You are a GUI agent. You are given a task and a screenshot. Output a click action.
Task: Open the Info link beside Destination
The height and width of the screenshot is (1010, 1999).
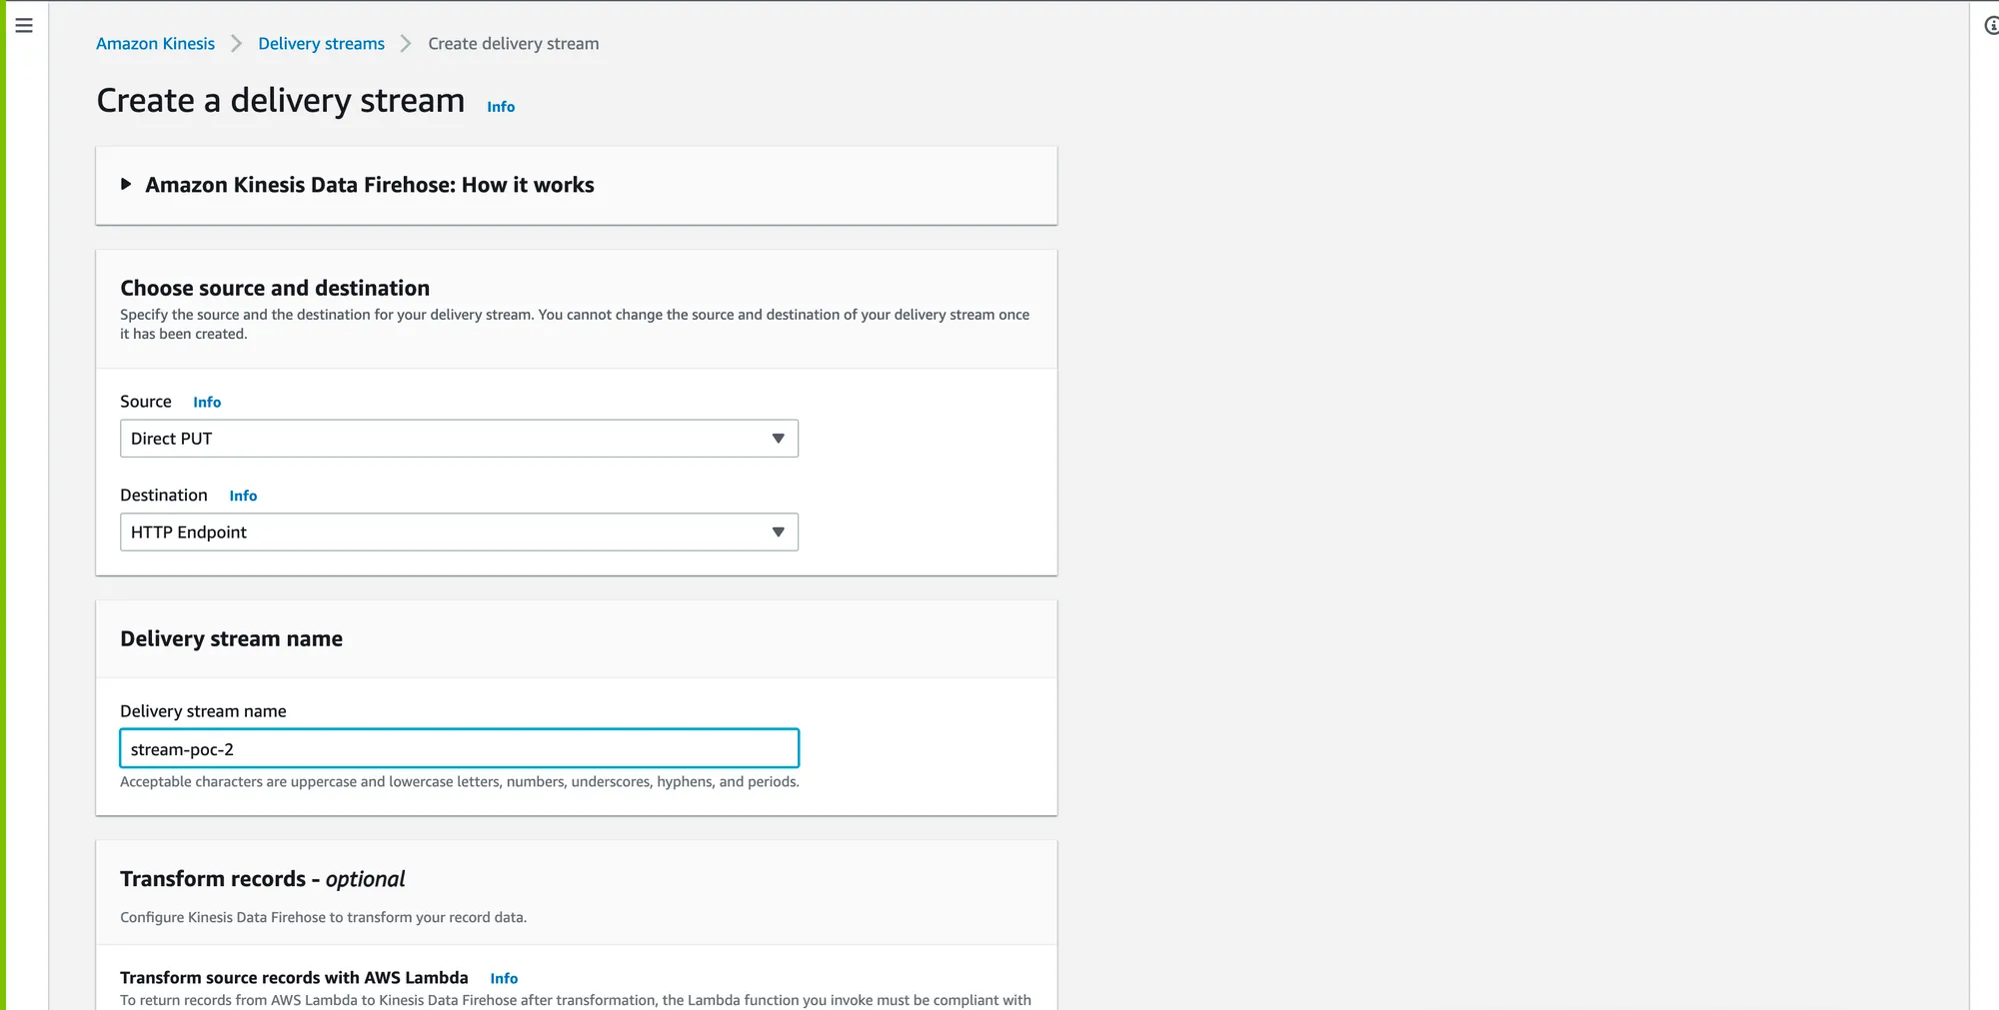point(243,497)
